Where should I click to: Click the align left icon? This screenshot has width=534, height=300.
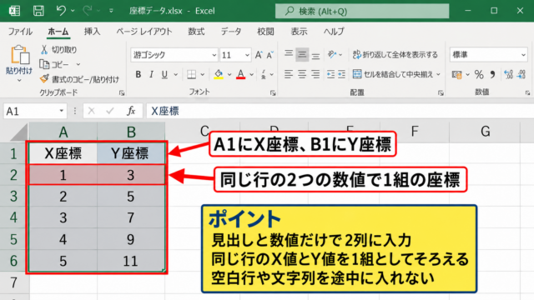pos(289,74)
